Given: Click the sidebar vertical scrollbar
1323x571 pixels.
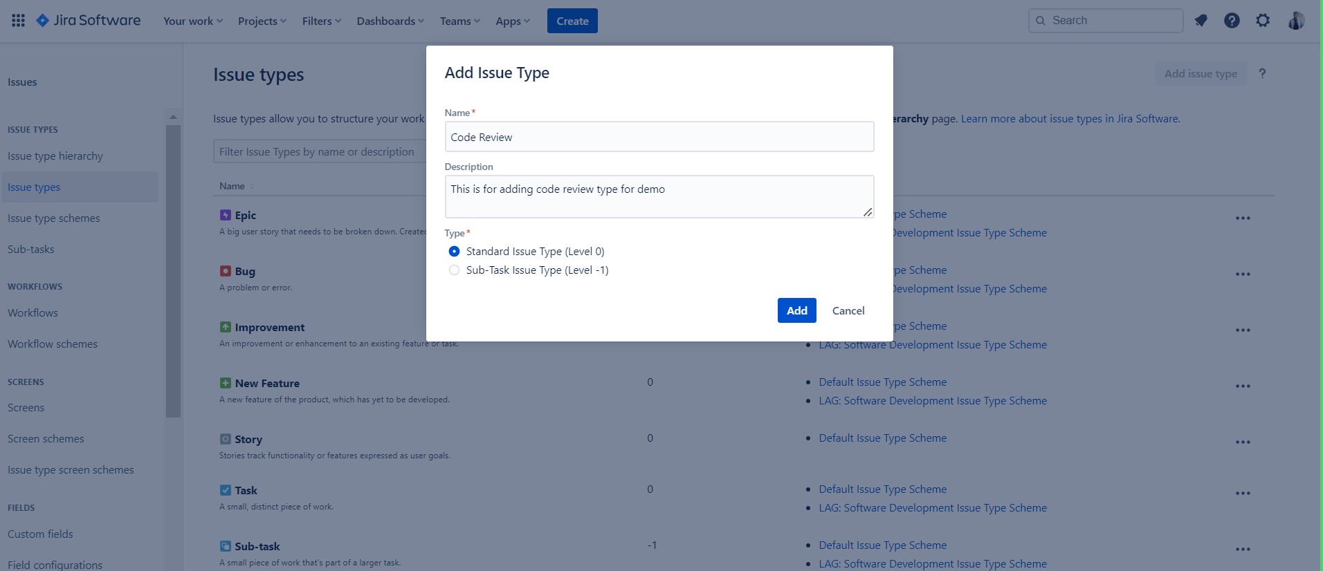Looking at the screenshot, I should 173,270.
